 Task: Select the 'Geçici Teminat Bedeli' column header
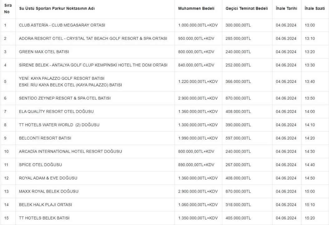click(247, 8)
